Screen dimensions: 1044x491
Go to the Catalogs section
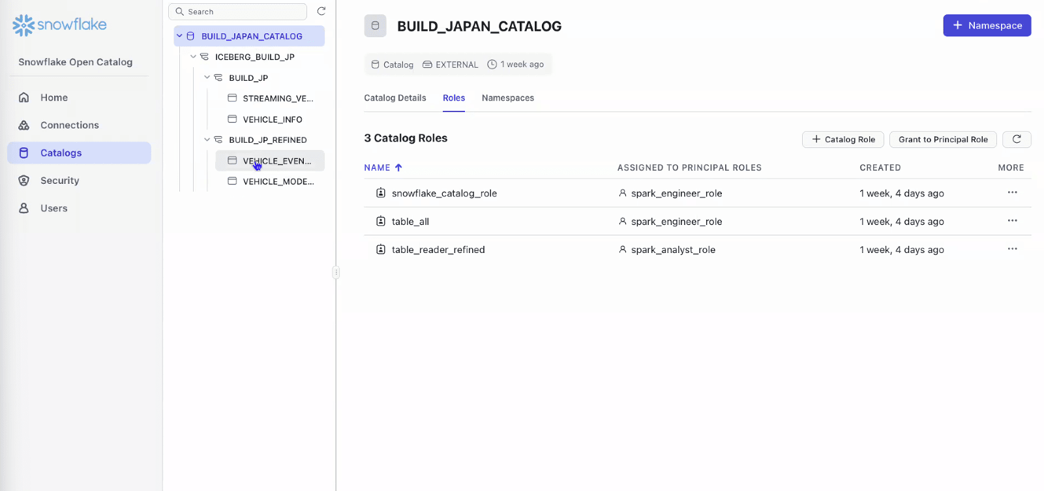79,153
